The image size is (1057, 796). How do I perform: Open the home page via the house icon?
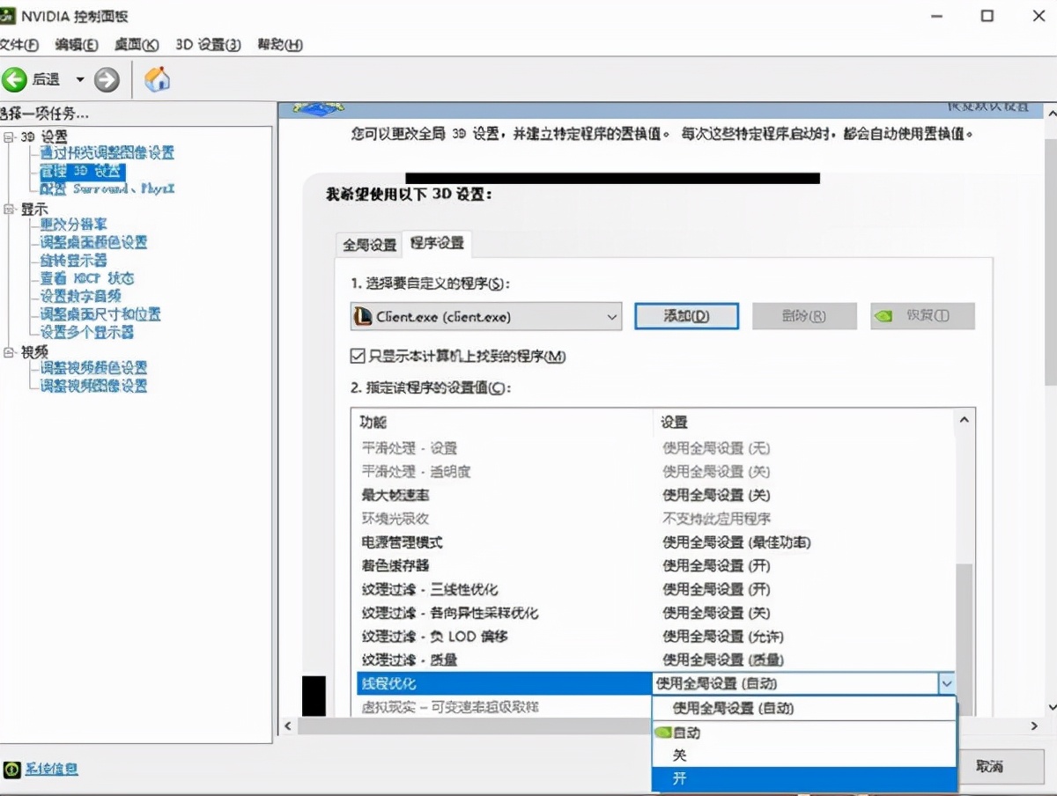point(157,79)
